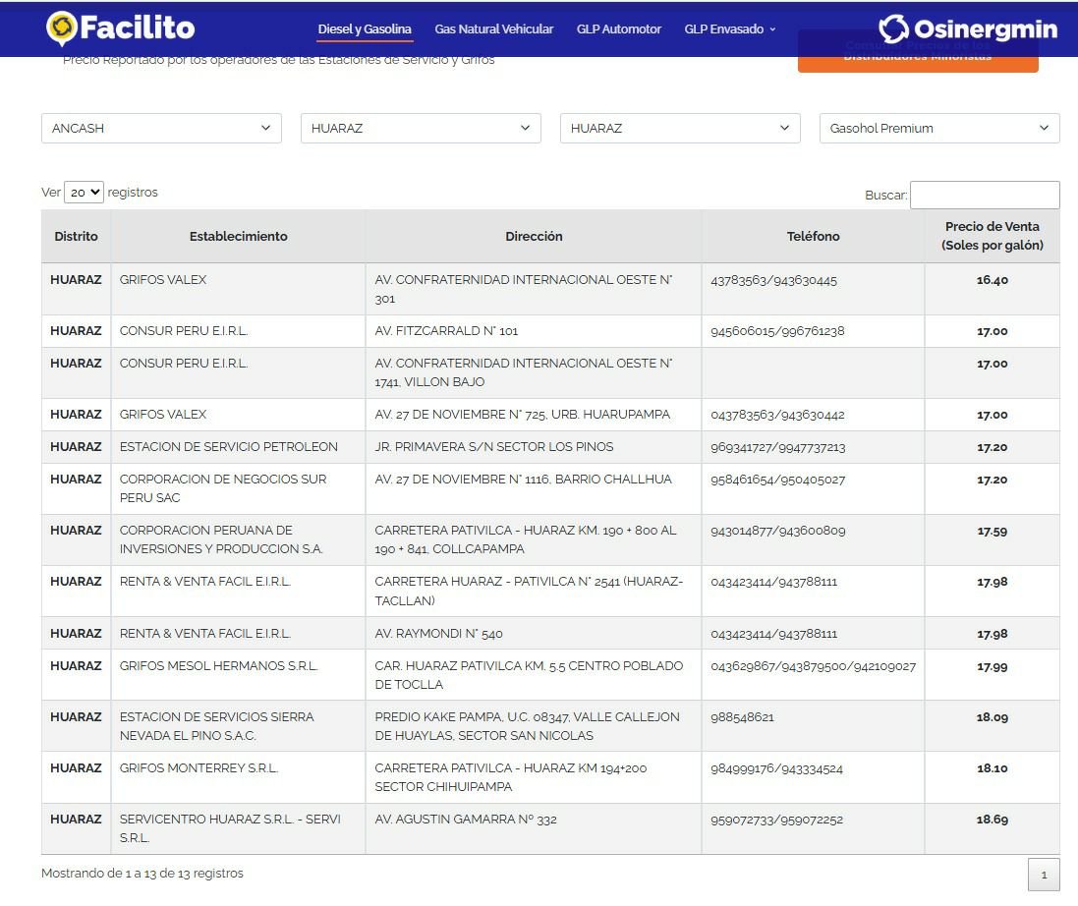This screenshot has width=1078, height=906.
Task: Open the HUARAZ province dropdown
Action: 421,128
